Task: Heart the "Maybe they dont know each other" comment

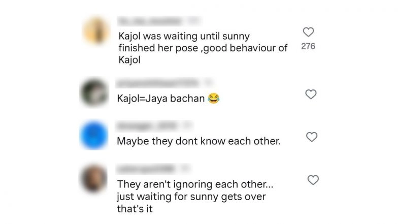Action: pos(312,137)
